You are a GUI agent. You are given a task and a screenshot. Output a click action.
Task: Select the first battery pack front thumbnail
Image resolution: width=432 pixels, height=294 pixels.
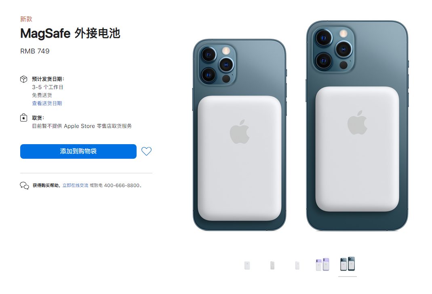(x=247, y=265)
